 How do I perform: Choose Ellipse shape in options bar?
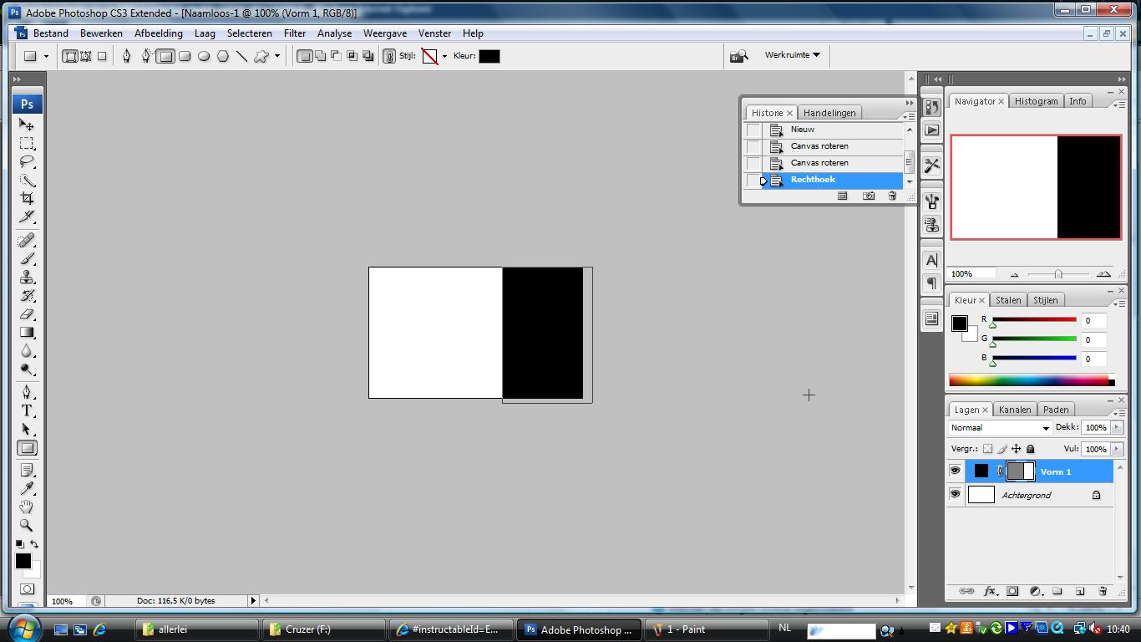(x=204, y=56)
